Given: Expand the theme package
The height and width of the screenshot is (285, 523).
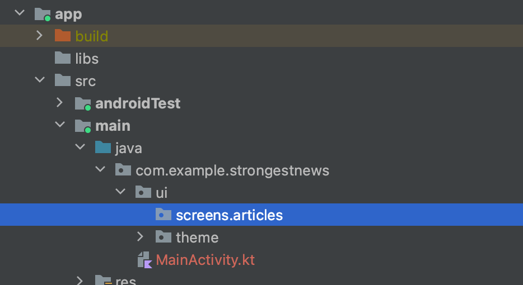Looking at the screenshot, I should [x=140, y=236].
